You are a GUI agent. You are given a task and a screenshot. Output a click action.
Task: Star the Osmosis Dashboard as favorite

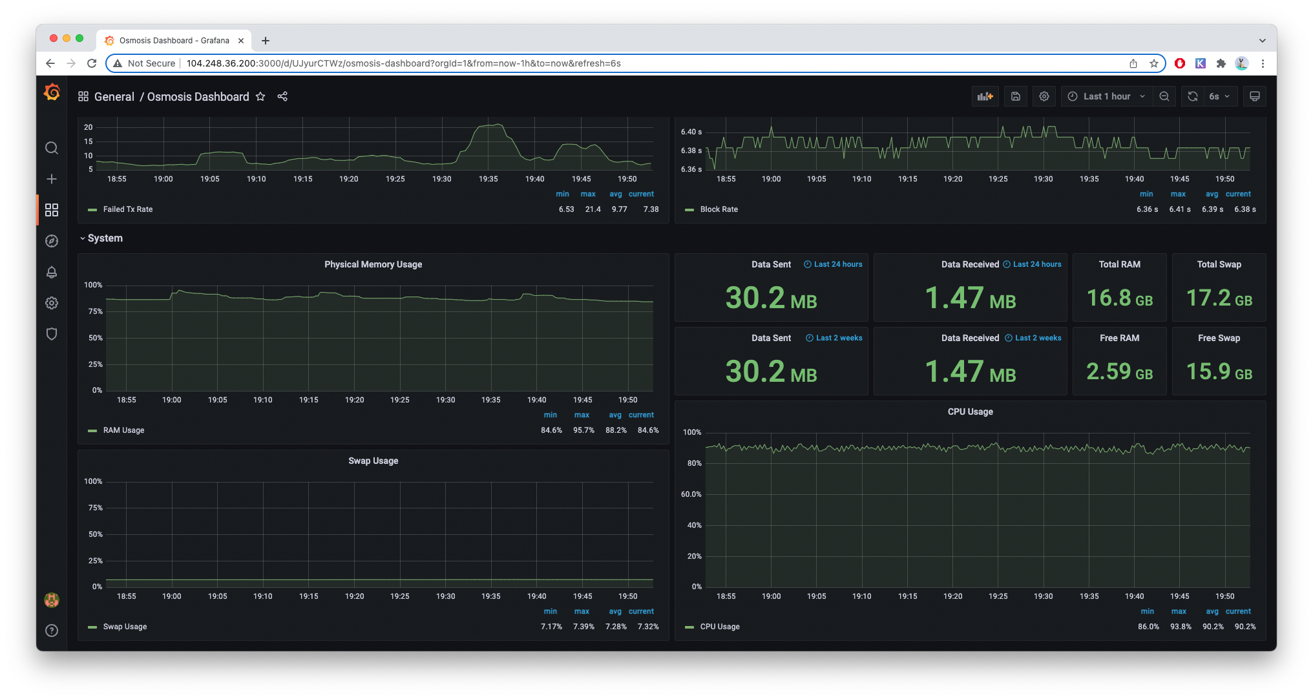(260, 96)
